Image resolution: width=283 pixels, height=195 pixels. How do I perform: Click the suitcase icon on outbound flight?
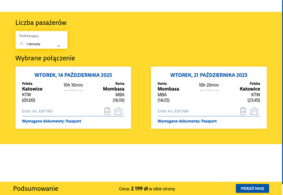tap(119, 111)
